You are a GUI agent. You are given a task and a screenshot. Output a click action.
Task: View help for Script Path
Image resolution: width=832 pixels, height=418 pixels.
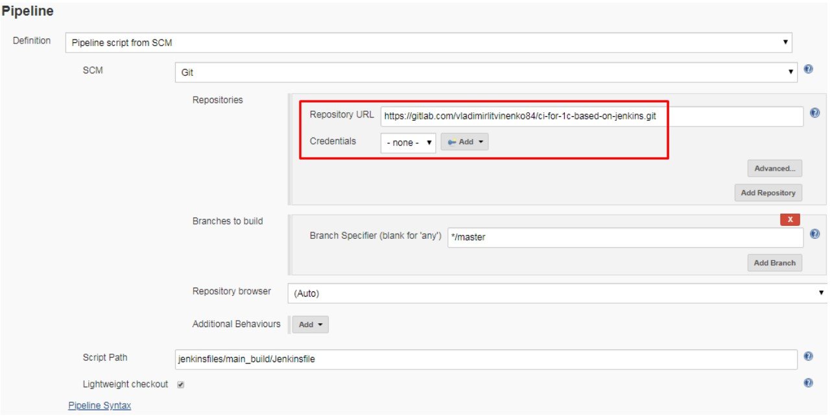coord(808,356)
